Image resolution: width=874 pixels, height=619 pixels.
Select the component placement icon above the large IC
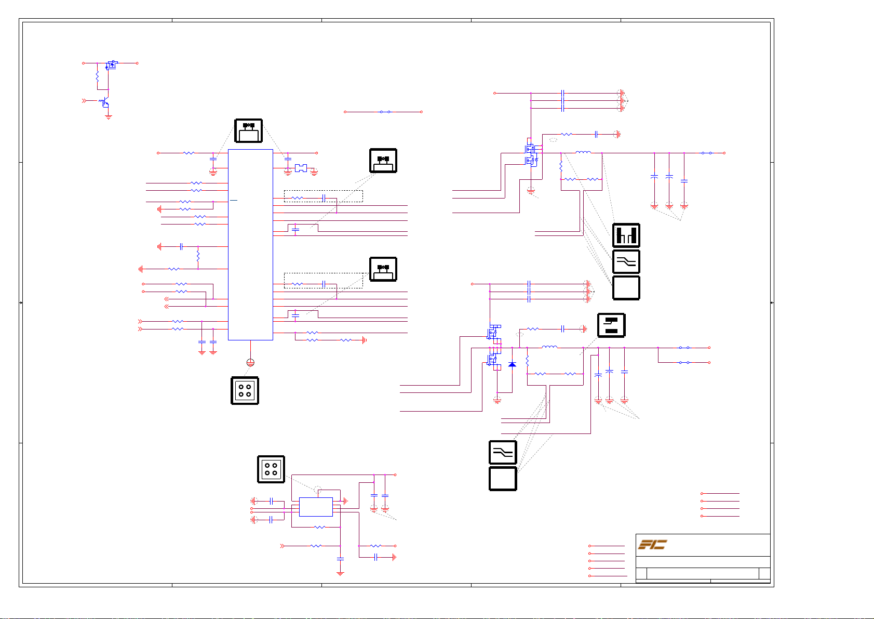click(x=248, y=130)
